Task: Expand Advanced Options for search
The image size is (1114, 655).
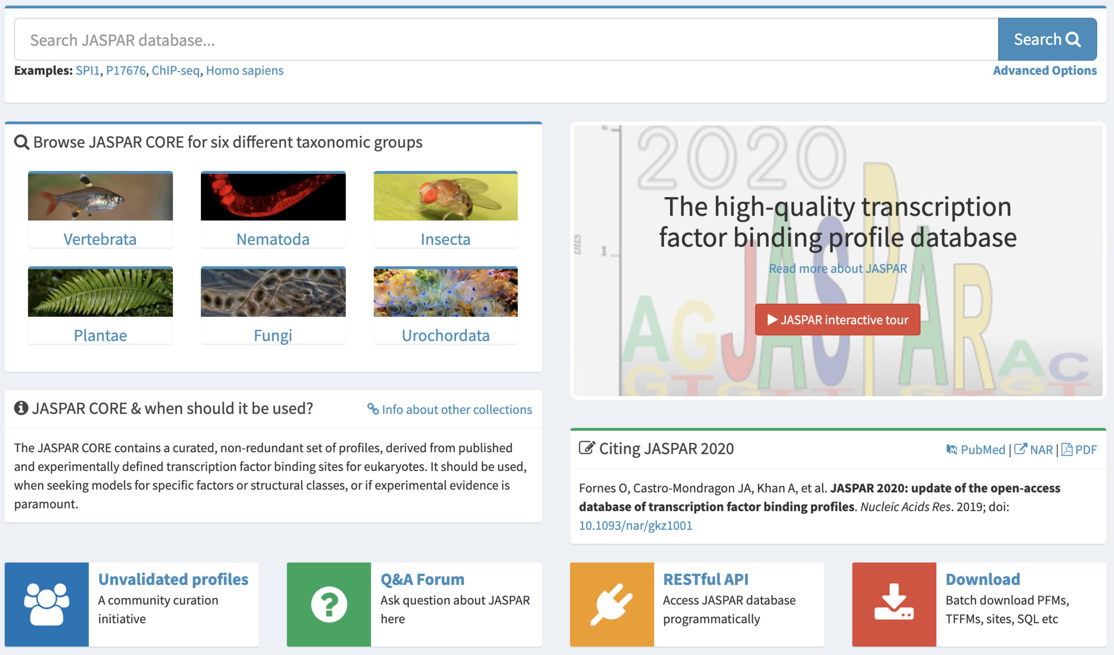Action: click(x=1044, y=70)
